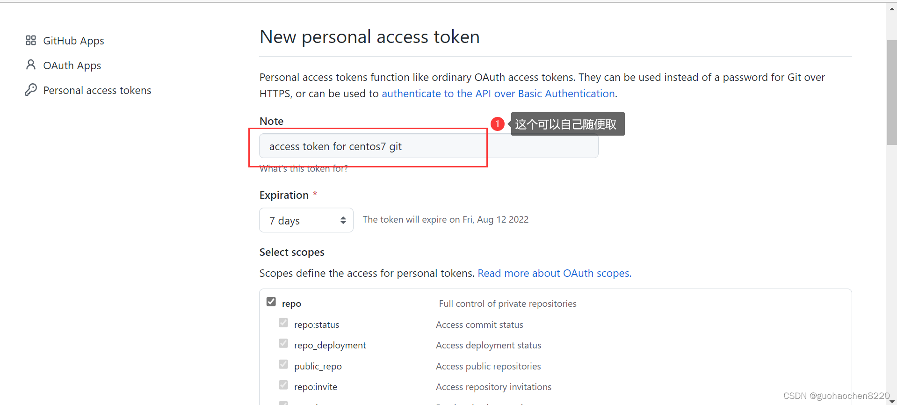Click the GitHub Apps grid icon
The width and height of the screenshot is (897, 405).
click(x=31, y=41)
